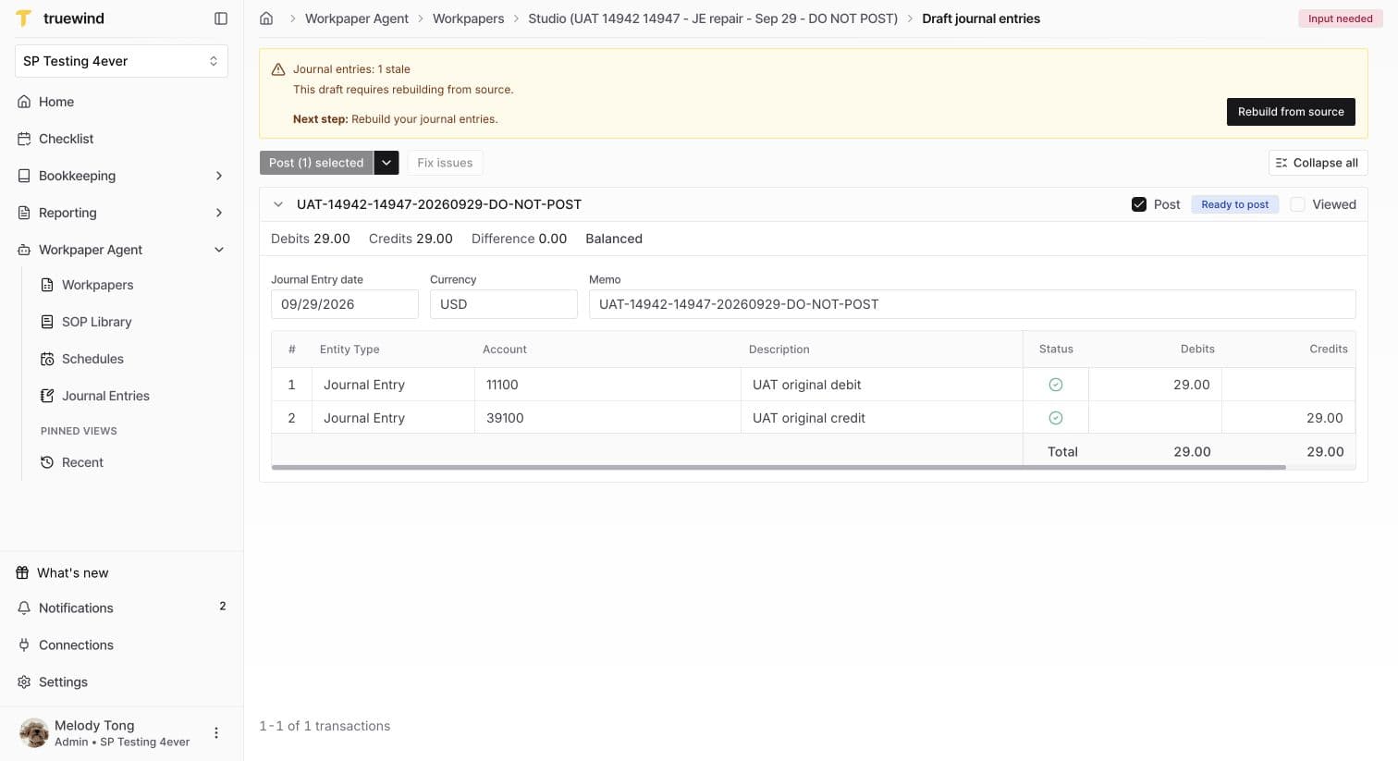Click the Rebuild from source button

point(1291,112)
